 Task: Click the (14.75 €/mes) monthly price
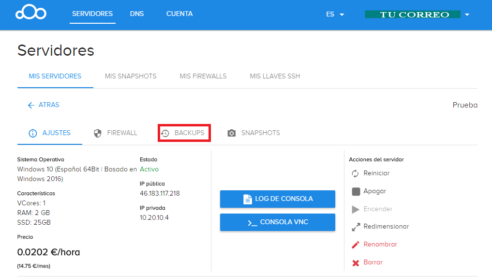33,266
